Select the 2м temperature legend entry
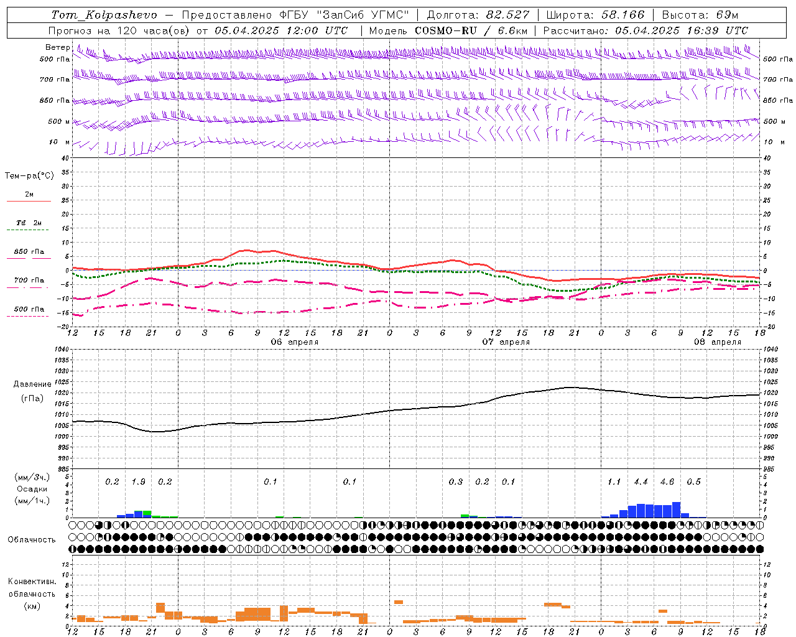This screenshot has height=637, width=796. click(29, 194)
